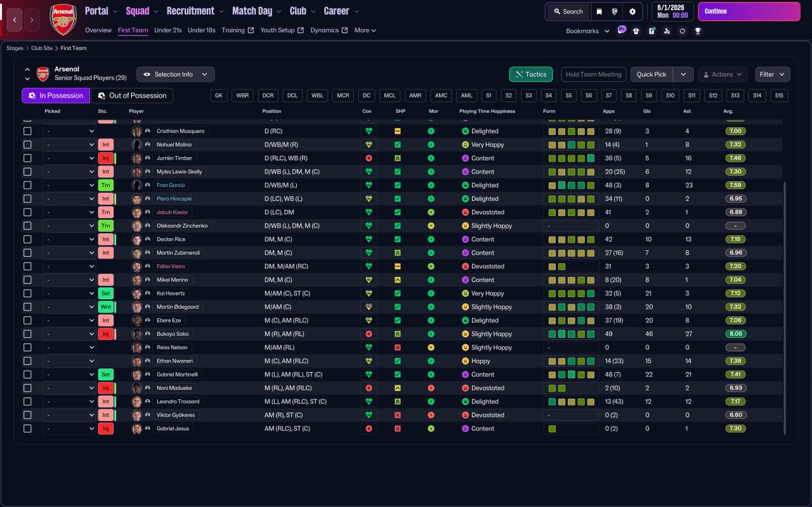
Task: Click the GK position slot
Action: tap(219, 96)
